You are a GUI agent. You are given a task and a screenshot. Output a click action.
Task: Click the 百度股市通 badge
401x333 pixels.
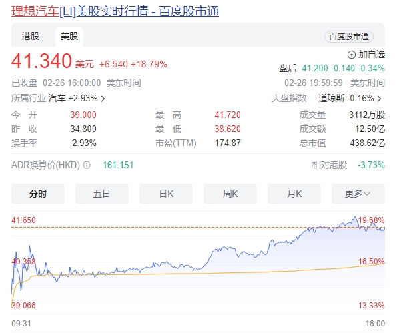(x=348, y=37)
